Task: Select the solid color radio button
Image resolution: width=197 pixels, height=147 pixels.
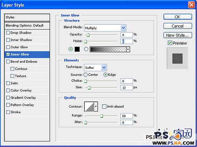Action: tap(71, 49)
